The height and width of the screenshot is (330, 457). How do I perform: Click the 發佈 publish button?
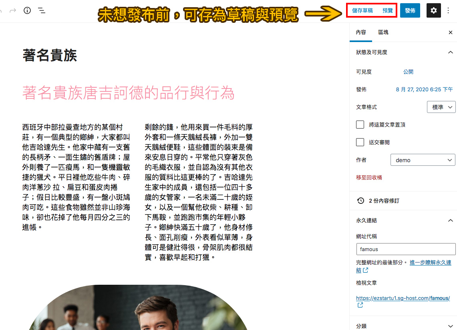point(410,10)
